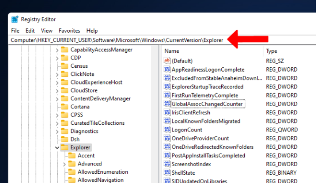Select the Advanced folder icon

click(x=72, y=164)
